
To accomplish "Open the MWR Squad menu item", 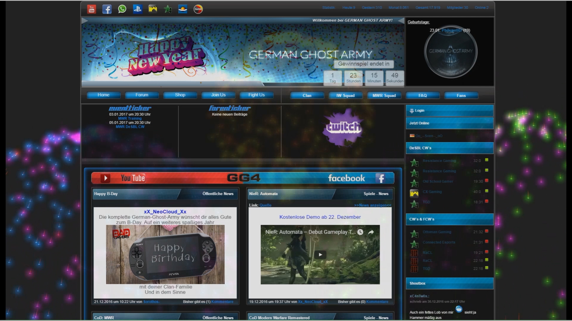I will tap(384, 95).
